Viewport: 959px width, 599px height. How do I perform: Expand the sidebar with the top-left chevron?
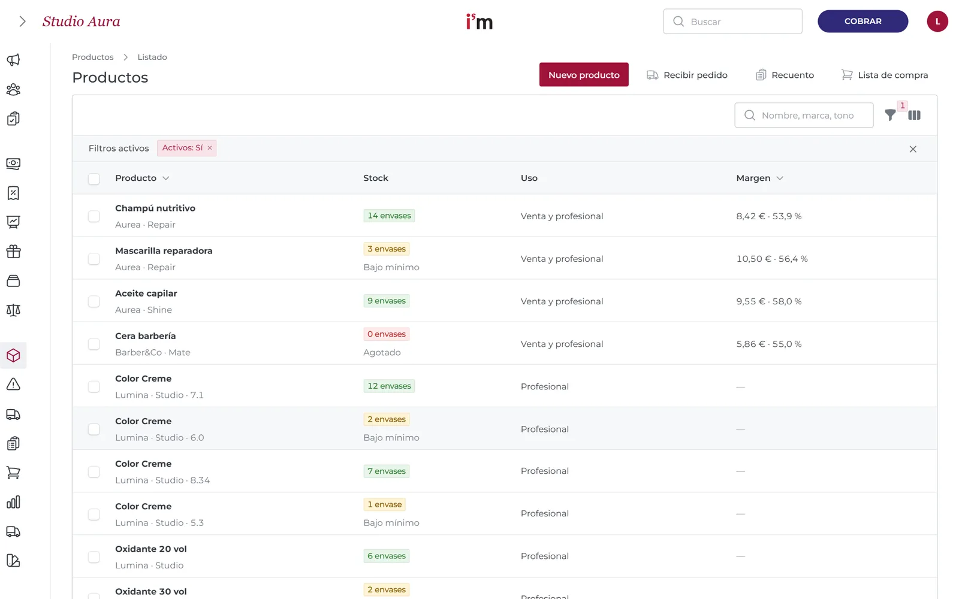pos(22,22)
